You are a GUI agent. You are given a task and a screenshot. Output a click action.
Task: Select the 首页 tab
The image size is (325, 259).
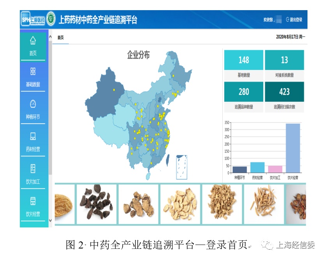(x=60, y=37)
